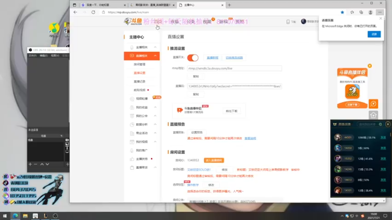Close the 斗鱼直播伴侣 floating ad
This screenshot has width=392, height=220.
pyautogui.click(x=370, y=66)
